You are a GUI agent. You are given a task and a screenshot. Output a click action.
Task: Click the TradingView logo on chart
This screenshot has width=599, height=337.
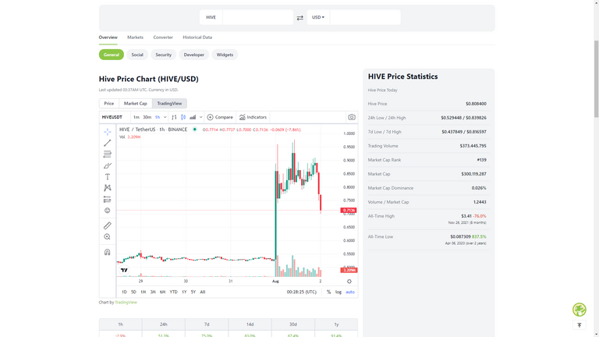[124, 270]
